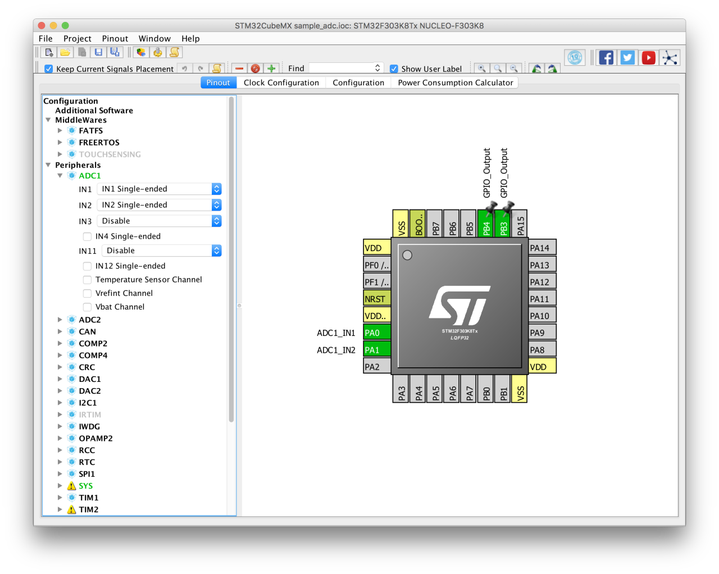Click green pin PA1 on chip
The image size is (719, 574).
tap(377, 350)
